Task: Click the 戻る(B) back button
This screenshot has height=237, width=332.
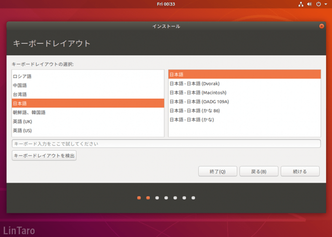Action: click(x=259, y=171)
